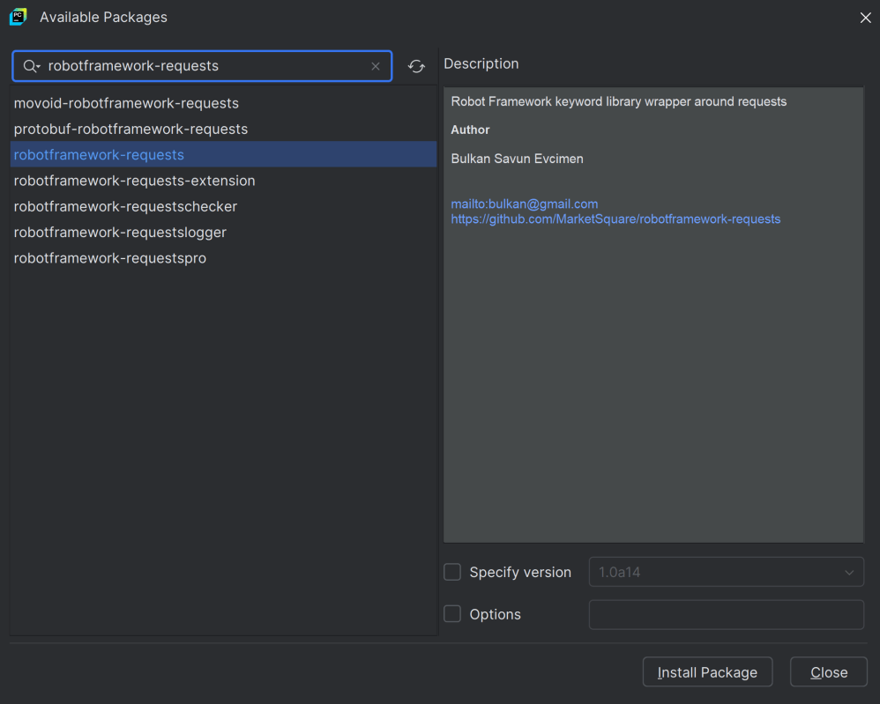Select movoid-robotframework-requests package
The image size is (880, 704).
(126, 103)
